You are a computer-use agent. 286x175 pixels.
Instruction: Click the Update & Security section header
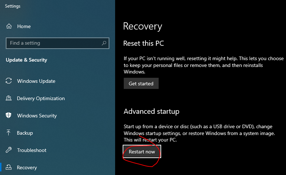point(26,60)
